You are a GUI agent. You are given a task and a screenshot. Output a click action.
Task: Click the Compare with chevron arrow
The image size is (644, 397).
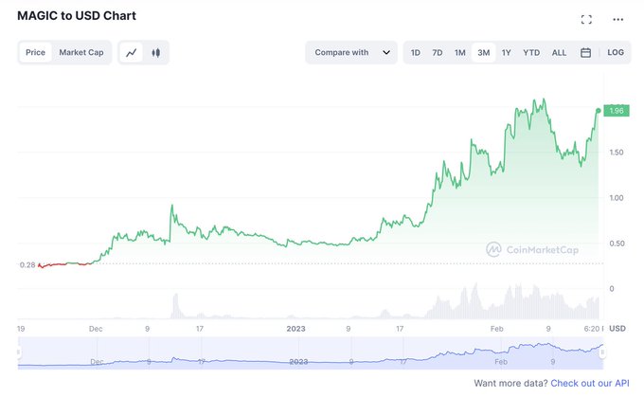[386, 53]
